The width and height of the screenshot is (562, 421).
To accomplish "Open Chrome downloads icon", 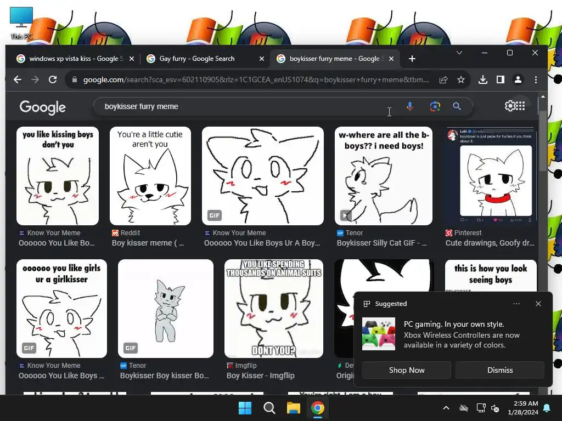I will [483, 79].
